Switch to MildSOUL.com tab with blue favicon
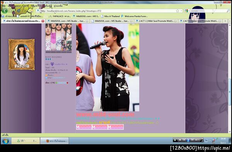 pyautogui.click(x=68, y=21)
